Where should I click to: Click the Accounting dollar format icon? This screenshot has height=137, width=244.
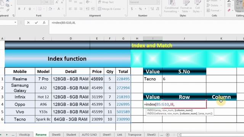pos(132,9)
